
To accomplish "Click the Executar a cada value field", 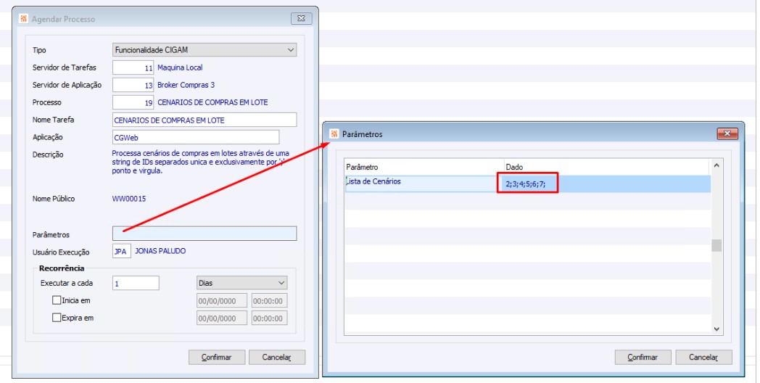I will (136, 283).
